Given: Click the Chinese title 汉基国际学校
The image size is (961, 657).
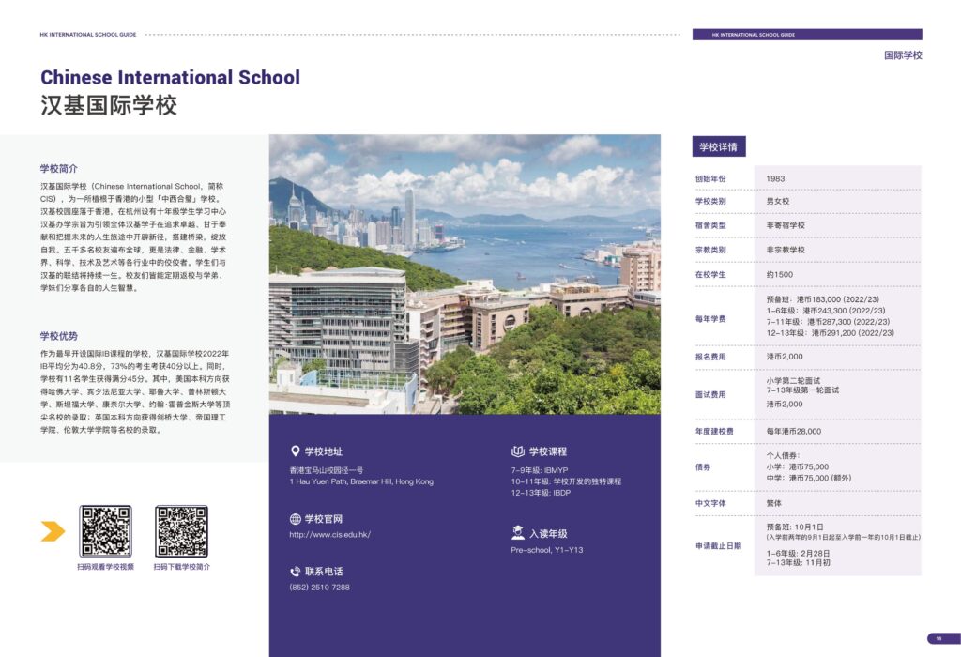Looking at the screenshot, I should click(x=109, y=105).
